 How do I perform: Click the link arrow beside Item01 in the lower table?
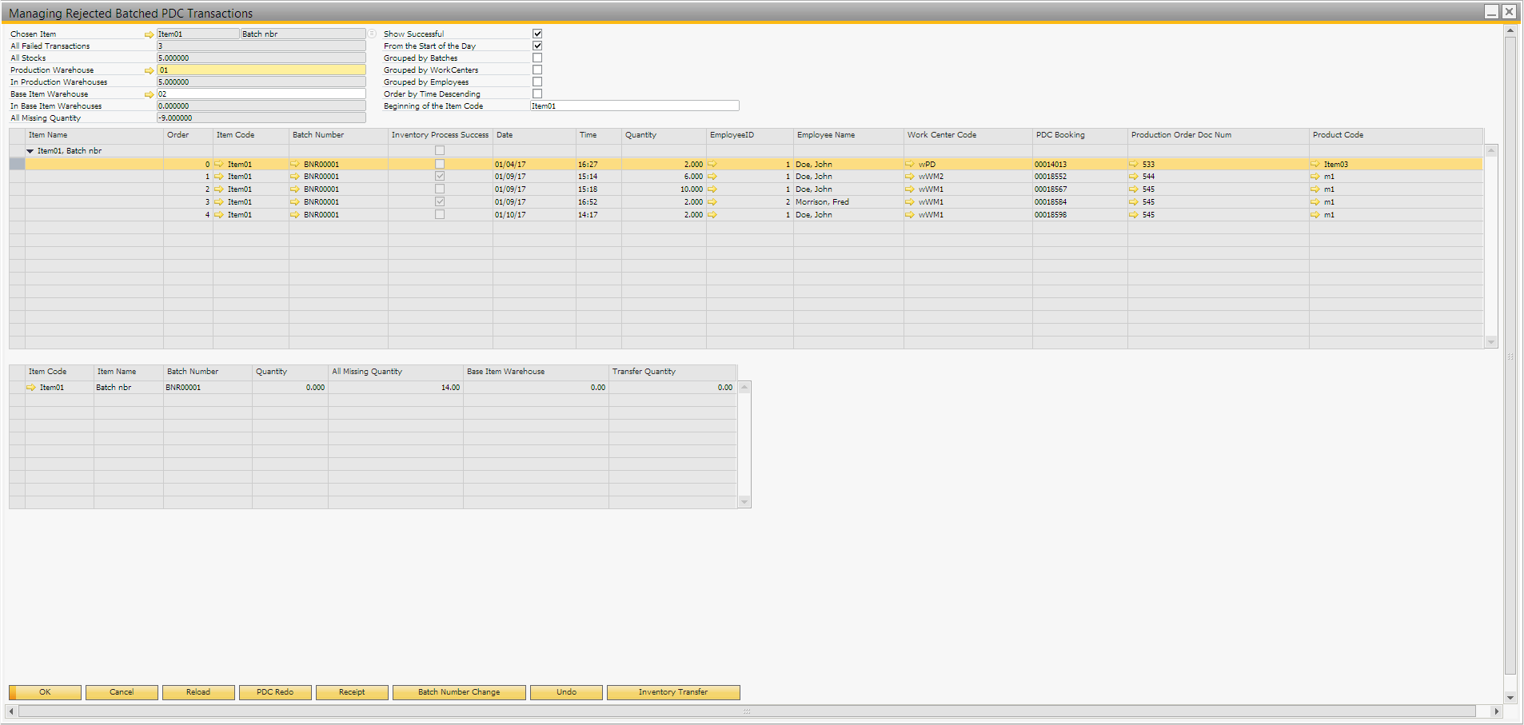(31, 388)
